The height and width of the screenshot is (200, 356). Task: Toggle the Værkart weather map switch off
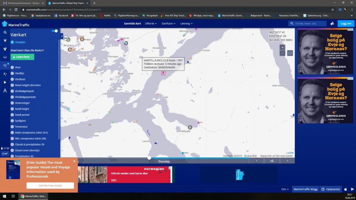click(55, 31)
